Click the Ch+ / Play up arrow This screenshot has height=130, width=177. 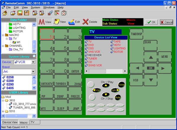click(x=106, y=85)
